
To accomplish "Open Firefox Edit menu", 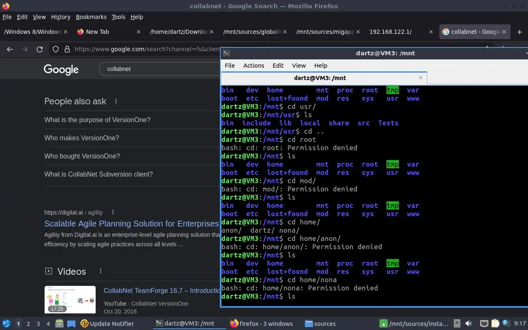I will [x=22, y=17].
